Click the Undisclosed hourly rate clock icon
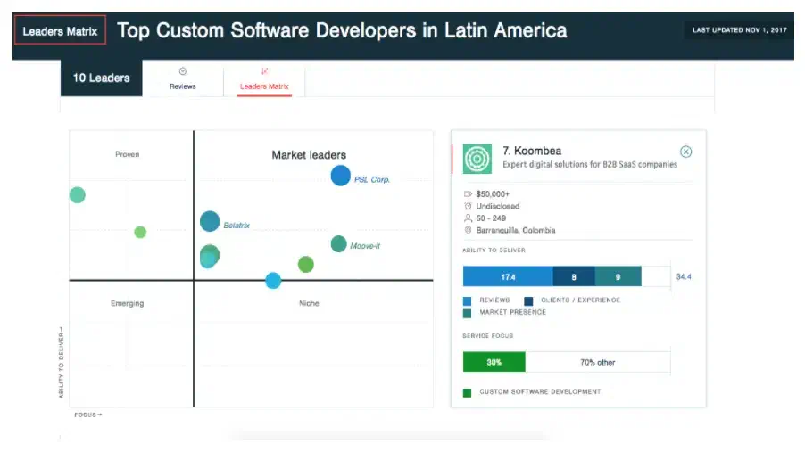This screenshot has height=460, width=805. coord(468,206)
